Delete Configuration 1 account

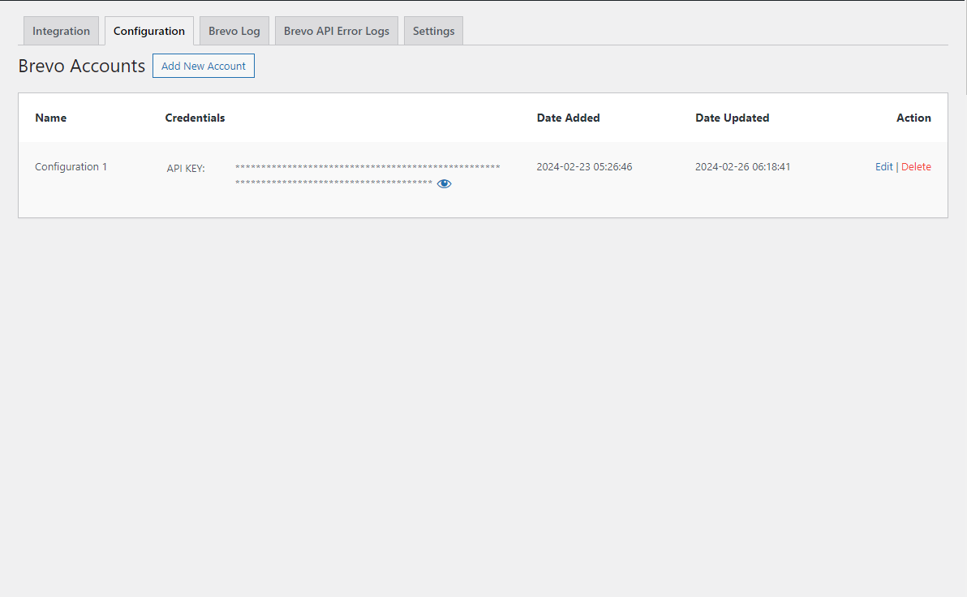(916, 166)
